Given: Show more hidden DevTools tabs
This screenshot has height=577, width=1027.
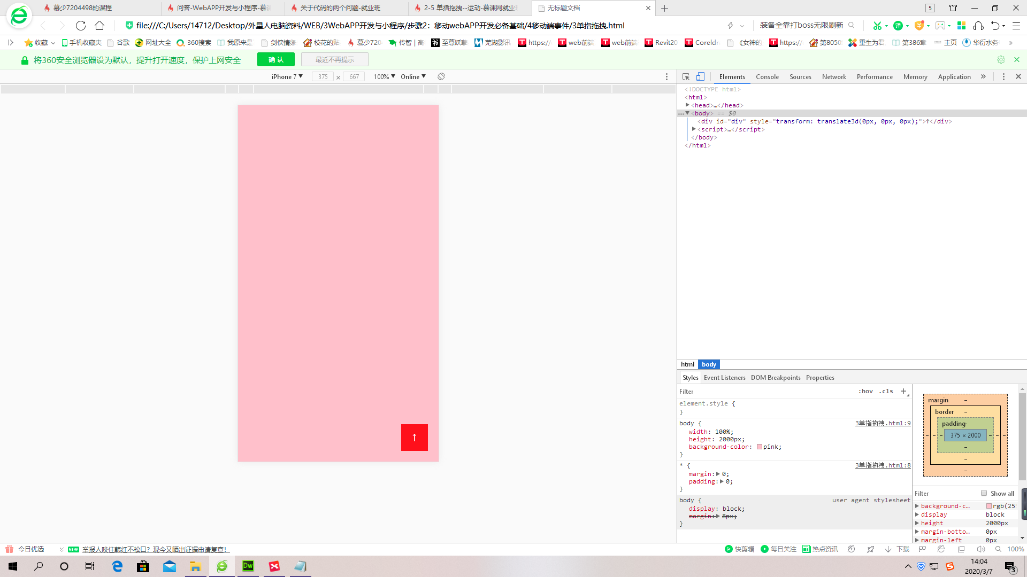Looking at the screenshot, I should (983, 77).
